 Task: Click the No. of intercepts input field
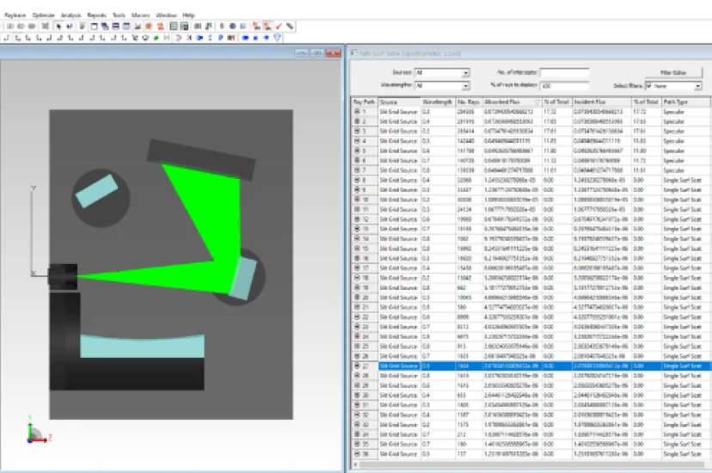point(564,72)
